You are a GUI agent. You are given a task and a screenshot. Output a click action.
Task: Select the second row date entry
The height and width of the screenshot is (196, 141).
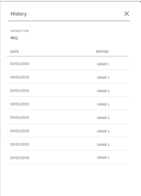(19, 77)
